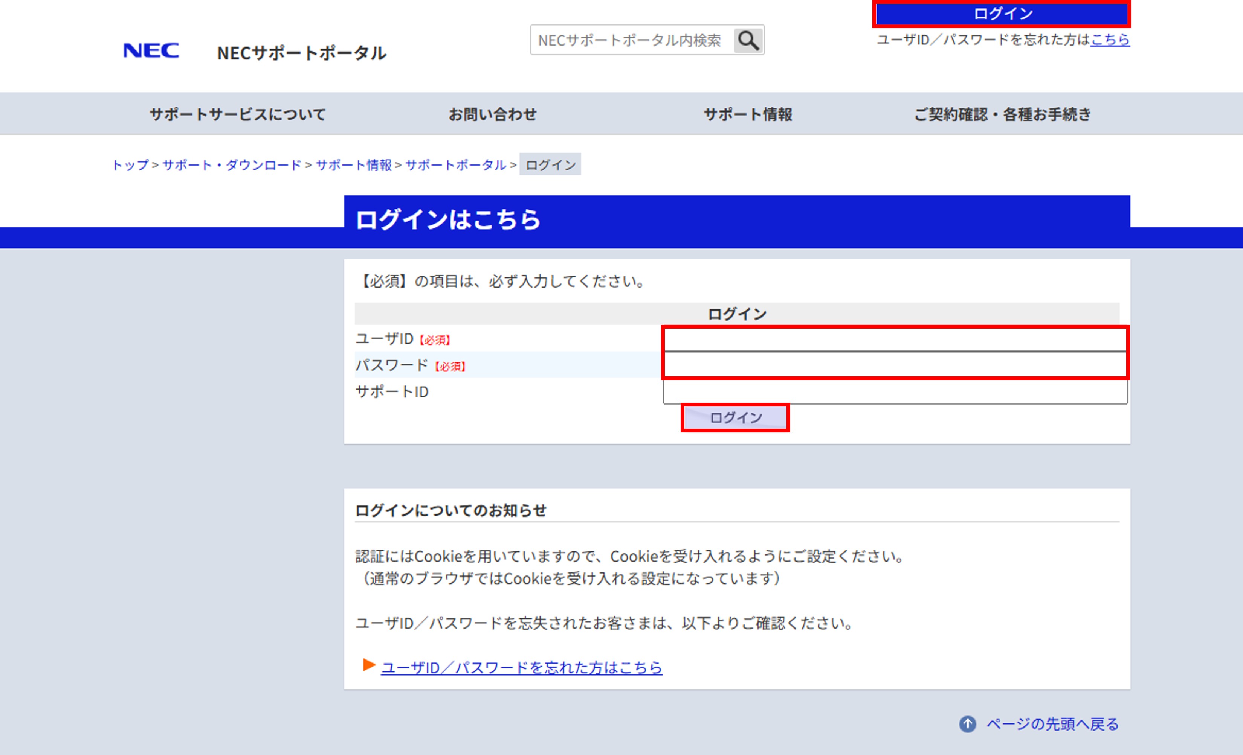Open ご契約確認・各種お手続き menu

pyautogui.click(x=1002, y=114)
